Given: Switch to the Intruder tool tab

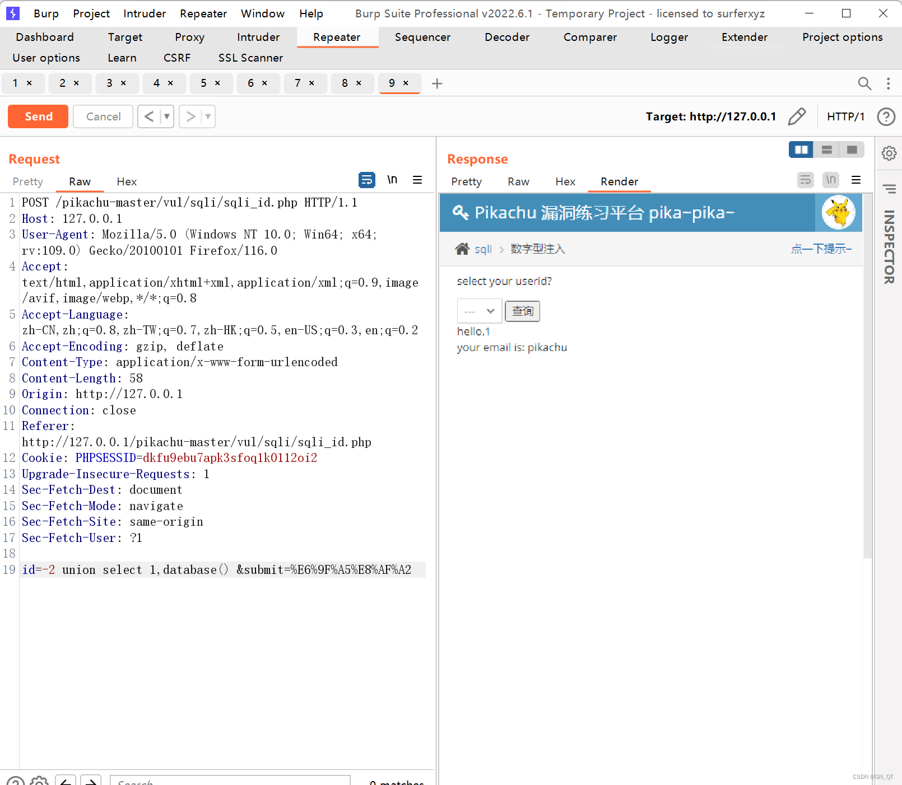Looking at the screenshot, I should click(258, 37).
